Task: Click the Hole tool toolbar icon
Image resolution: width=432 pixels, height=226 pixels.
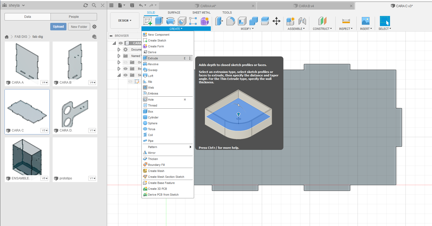Action: click(182, 21)
